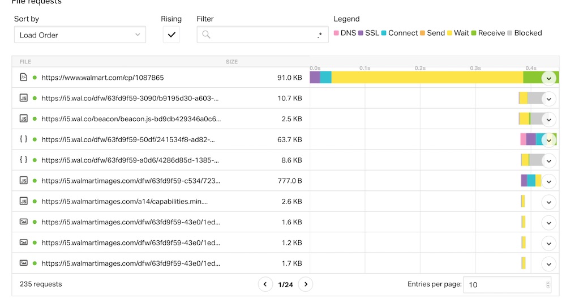566x298 pixels.
Task: Open the Sort by Load Order dropdown
Action: point(80,35)
